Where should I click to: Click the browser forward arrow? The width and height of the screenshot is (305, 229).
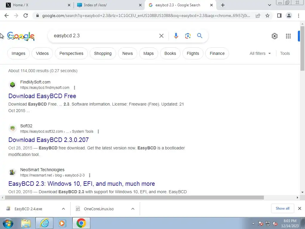click(x=16, y=16)
